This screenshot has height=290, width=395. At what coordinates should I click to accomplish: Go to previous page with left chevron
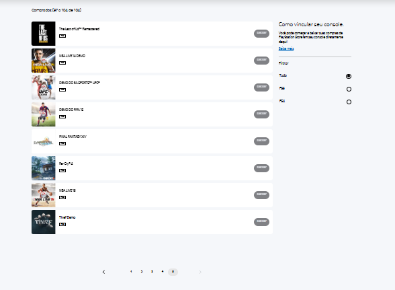tap(103, 272)
